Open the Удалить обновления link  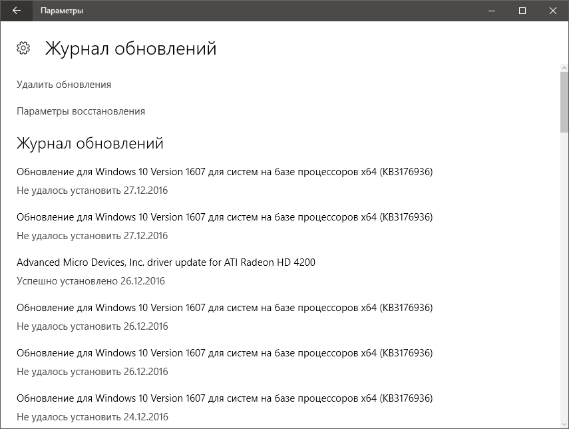[x=64, y=85]
